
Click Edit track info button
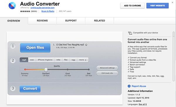pos(107,73)
